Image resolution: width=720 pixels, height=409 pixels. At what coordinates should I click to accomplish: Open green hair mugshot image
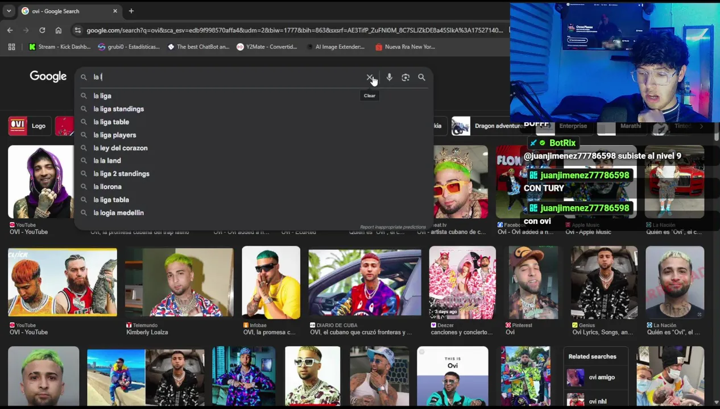43,377
